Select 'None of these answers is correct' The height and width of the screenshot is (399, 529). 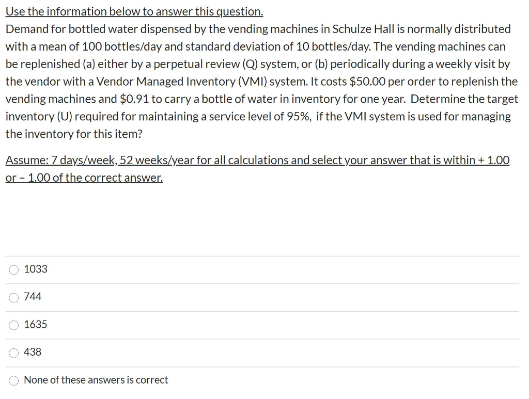click(x=13, y=380)
